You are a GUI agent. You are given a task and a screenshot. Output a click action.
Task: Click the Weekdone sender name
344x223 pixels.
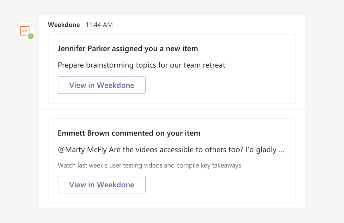(x=64, y=25)
